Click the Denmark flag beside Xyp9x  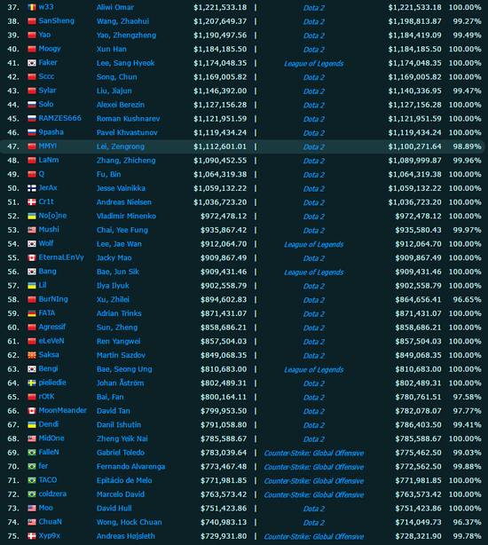point(32,535)
